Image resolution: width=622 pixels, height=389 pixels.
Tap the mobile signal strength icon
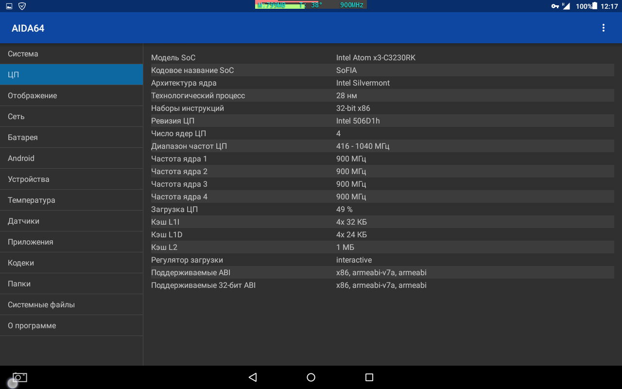[x=566, y=6]
